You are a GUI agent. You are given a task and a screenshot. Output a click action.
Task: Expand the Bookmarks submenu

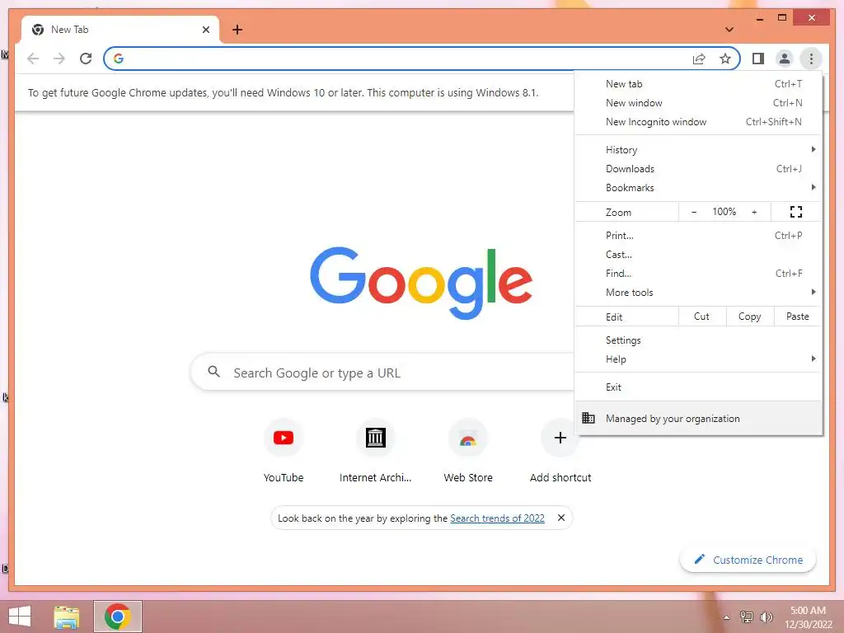tap(698, 187)
